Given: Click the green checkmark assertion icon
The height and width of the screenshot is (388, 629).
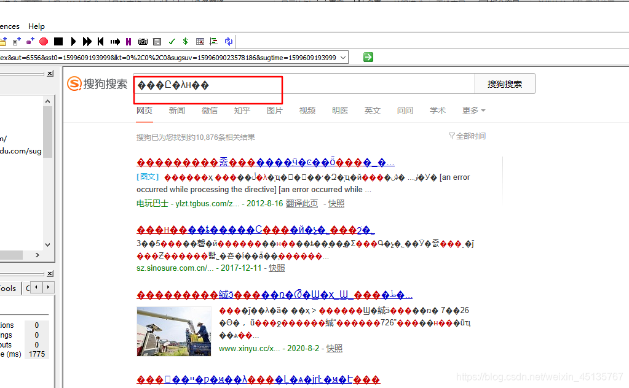Looking at the screenshot, I should point(172,41).
